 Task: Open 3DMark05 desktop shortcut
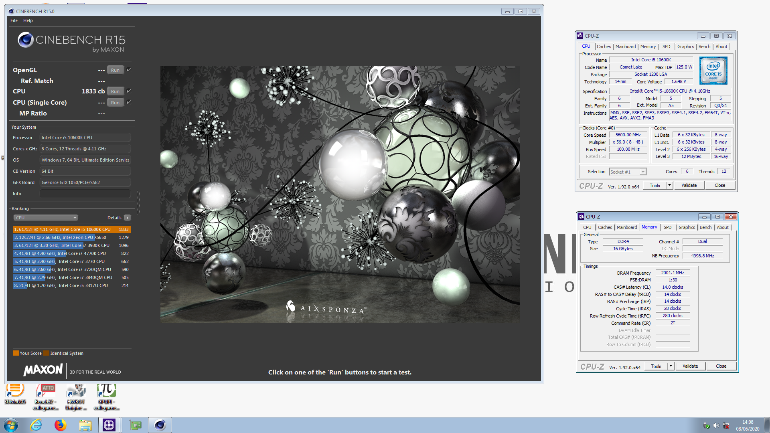pyautogui.click(x=15, y=394)
